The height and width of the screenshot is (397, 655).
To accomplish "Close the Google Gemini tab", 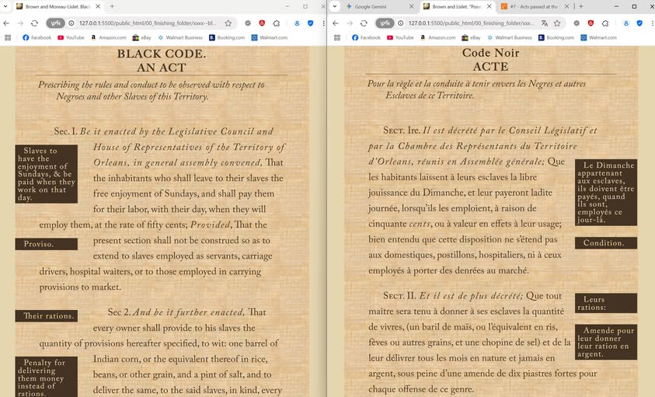I will 412,6.
